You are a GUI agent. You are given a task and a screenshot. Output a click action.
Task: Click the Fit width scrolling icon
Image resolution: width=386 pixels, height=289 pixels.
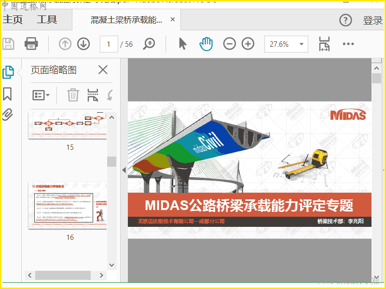pyautogui.click(x=324, y=44)
